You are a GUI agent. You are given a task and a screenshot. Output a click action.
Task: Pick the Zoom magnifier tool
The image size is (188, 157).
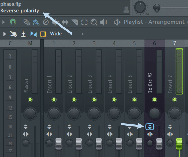pyautogui.click(x=94, y=22)
